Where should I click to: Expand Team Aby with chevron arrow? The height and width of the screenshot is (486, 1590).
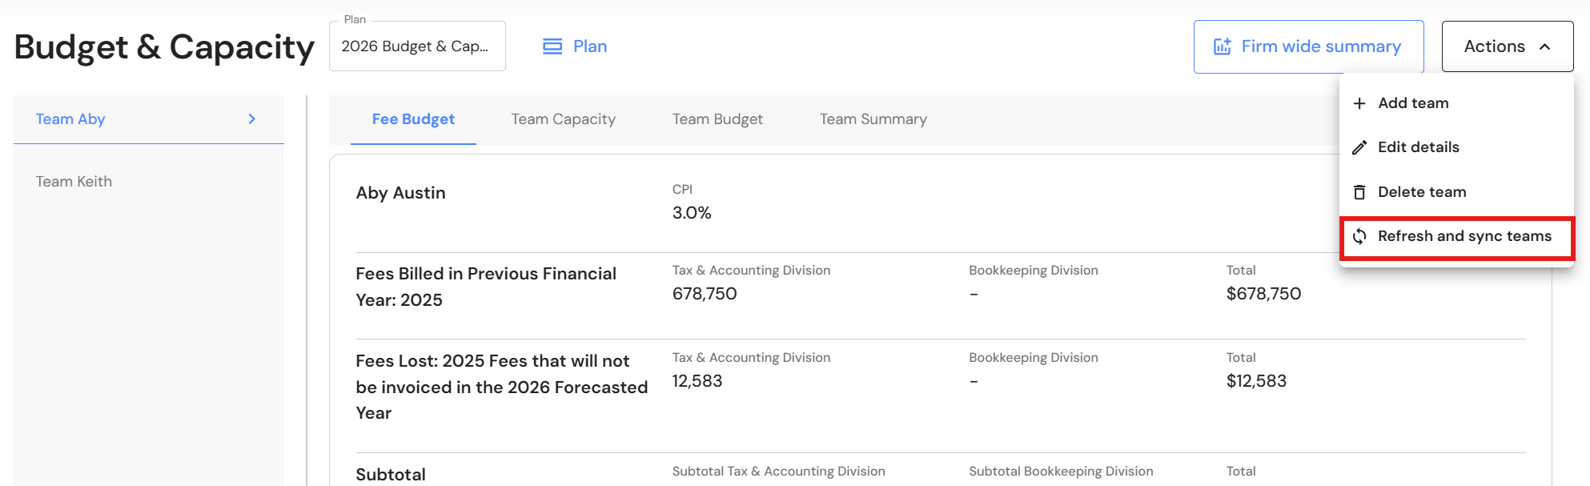(252, 119)
